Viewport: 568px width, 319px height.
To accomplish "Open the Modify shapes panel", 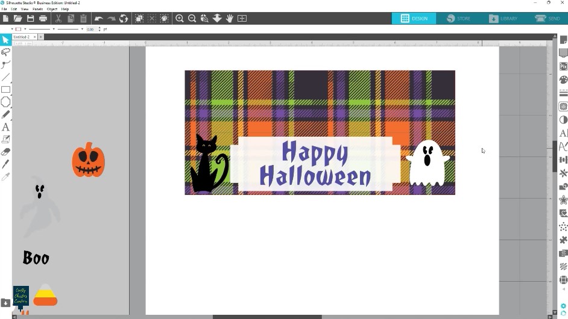I will pyautogui.click(x=563, y=186).
